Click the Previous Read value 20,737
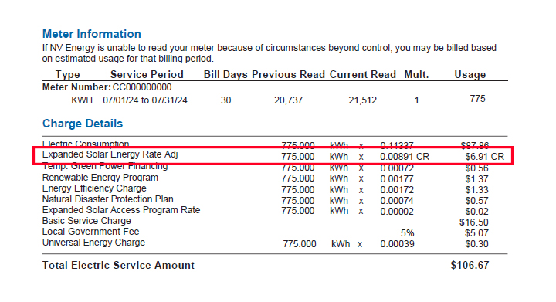Image resolution: width=556 pixels, height=302 pixels. [x=288, y=100]
